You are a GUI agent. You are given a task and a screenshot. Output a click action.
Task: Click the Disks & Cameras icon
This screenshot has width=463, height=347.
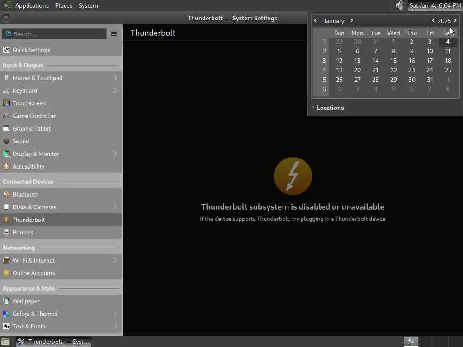point(6,207)
